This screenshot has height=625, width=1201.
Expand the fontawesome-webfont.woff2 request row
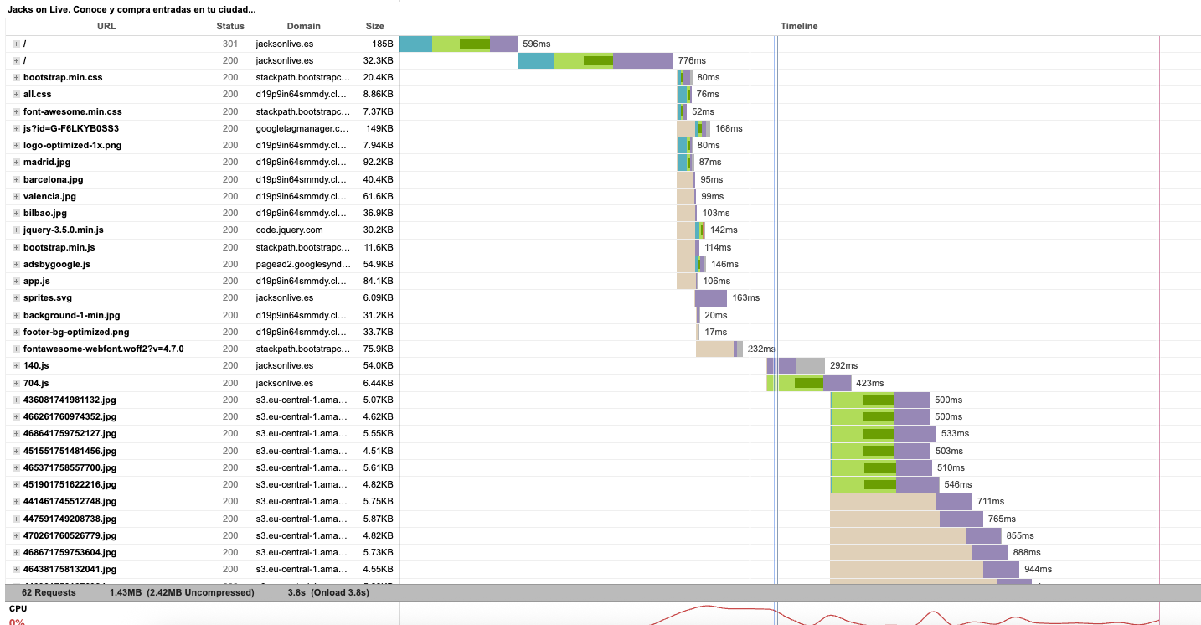click(x=15, y=349)
